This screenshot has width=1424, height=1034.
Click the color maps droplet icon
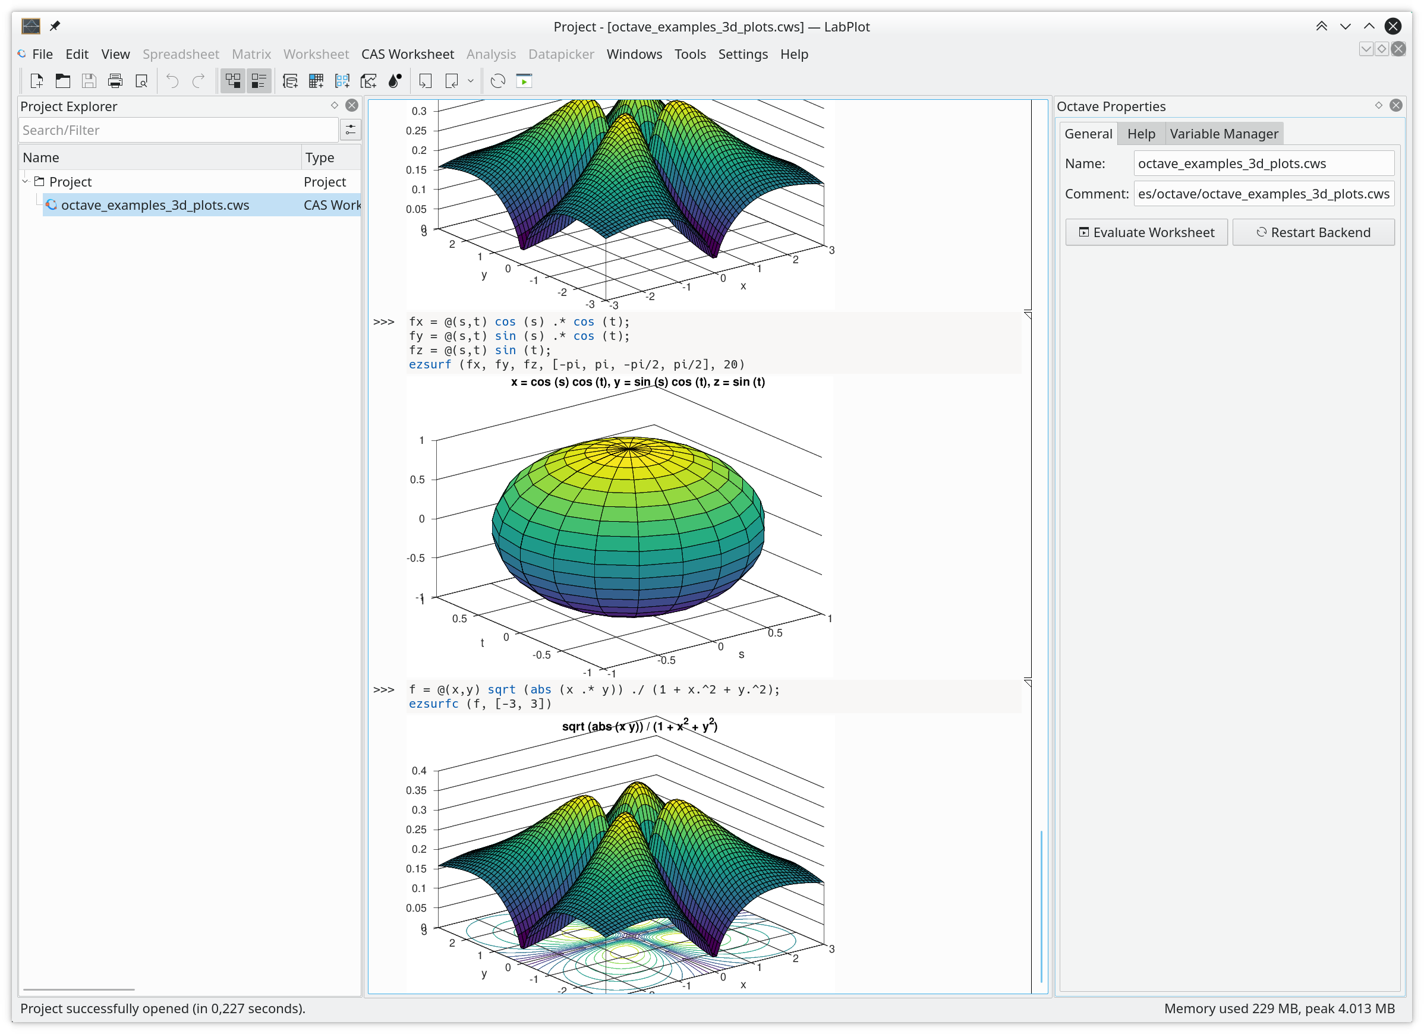click(x=395, y=81)
